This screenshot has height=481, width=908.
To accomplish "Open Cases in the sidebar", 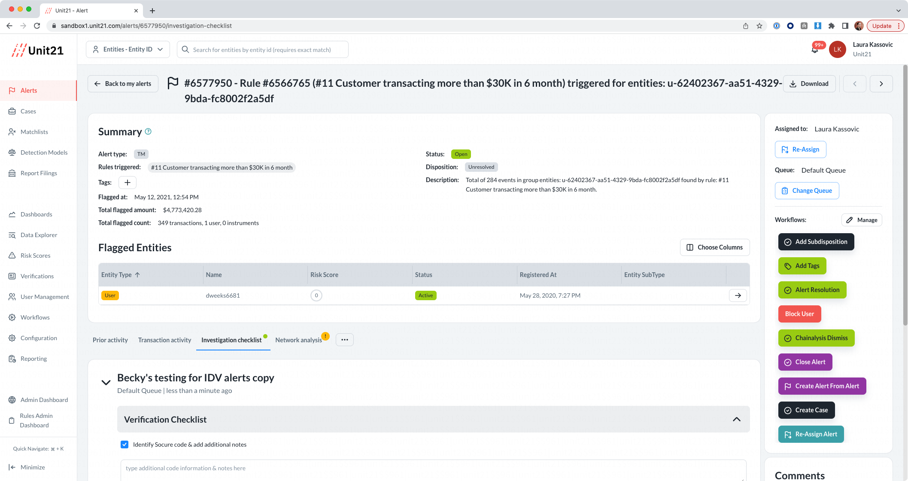I will tap(28, 111).
